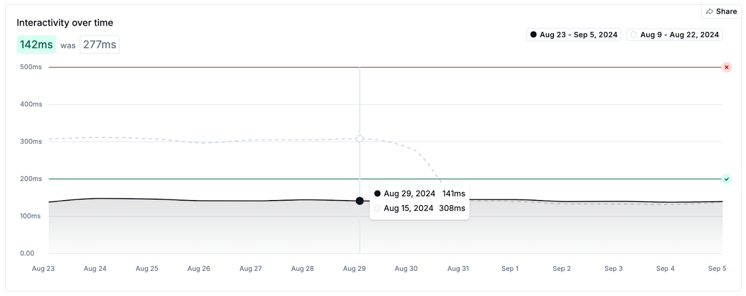Screen dimensions: 746x296
Task: Click the green checkmark threshold icon
Action: 726,179
